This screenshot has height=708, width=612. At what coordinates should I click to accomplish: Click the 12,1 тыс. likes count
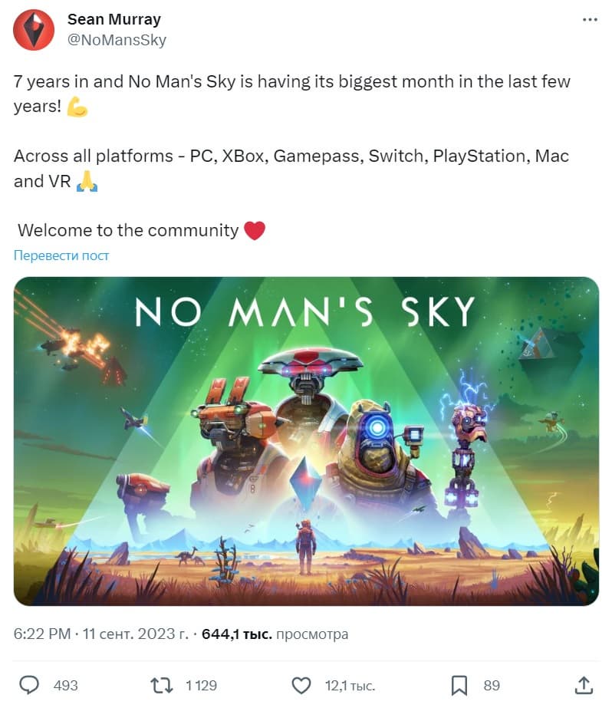tap(350, 686)
